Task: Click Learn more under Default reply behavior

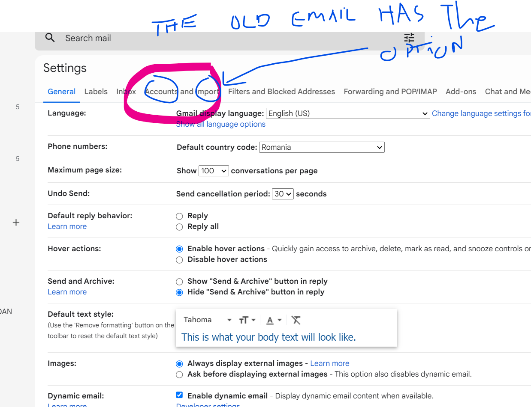Action: (67, 226)
